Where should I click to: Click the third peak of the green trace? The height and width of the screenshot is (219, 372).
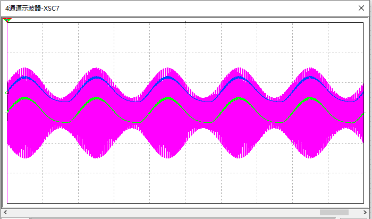168,98
